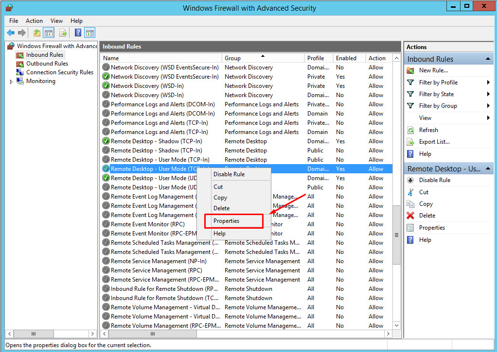Open Connection Security Rules in the tree
This screenshot has width=497, height=352.
[x=59, y=72]
